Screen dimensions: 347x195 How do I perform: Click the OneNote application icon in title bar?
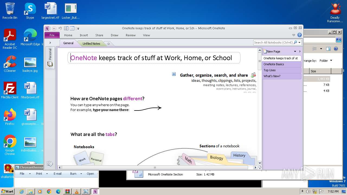point(47,28)
